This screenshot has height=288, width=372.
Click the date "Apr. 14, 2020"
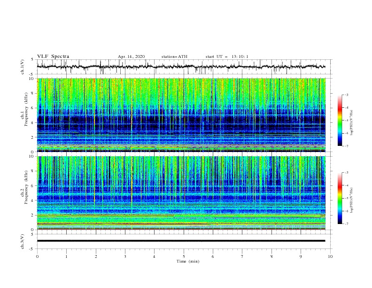point(131,56)
